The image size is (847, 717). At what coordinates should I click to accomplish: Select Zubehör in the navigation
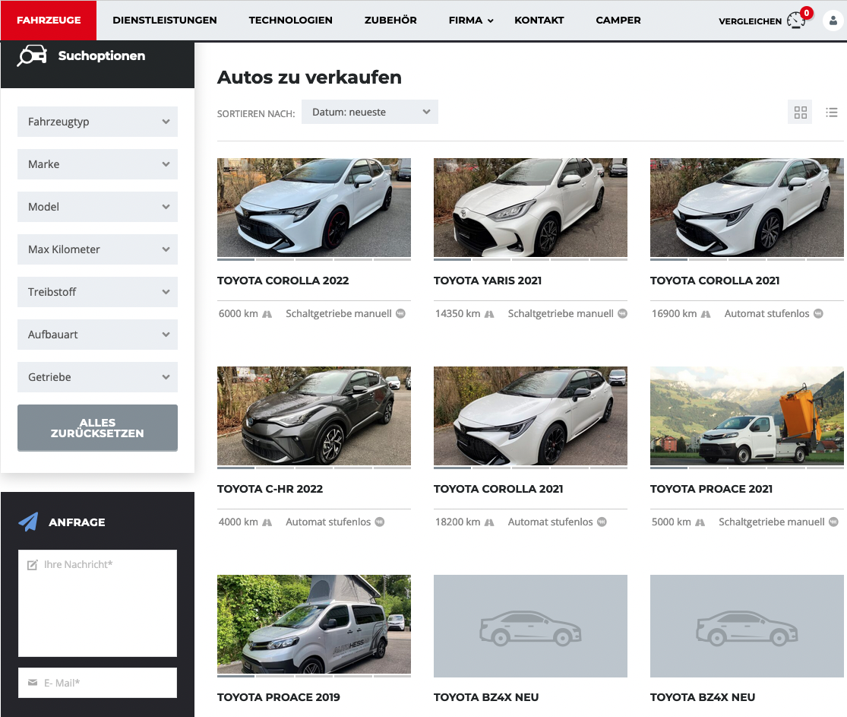tap(390, 20)
